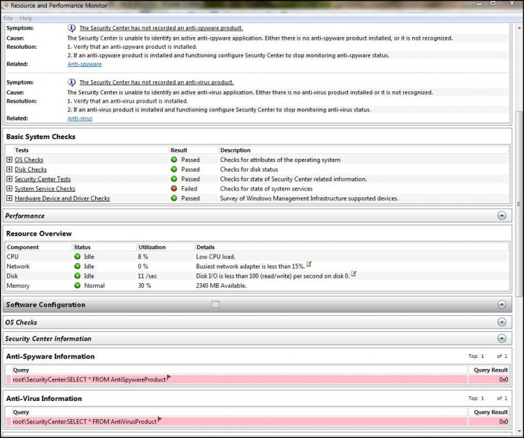Expand the OS Checks test row
This screenshot has height=438, width=524.
coord(9,160)
